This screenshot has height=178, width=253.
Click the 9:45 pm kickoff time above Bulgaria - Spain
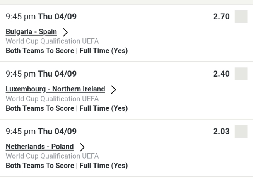pyautogui.click(x=20, y=17)
